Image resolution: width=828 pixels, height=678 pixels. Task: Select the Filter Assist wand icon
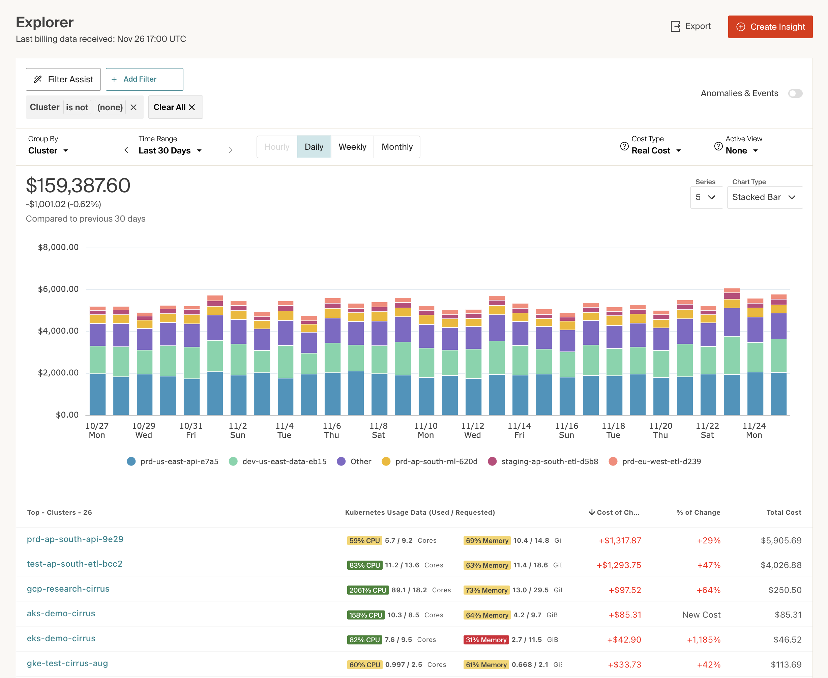click(38, 79)
